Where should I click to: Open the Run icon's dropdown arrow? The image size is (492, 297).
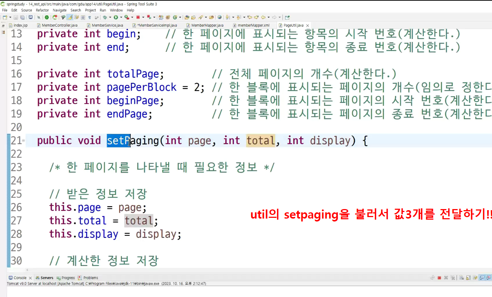[x=121, y=17]
